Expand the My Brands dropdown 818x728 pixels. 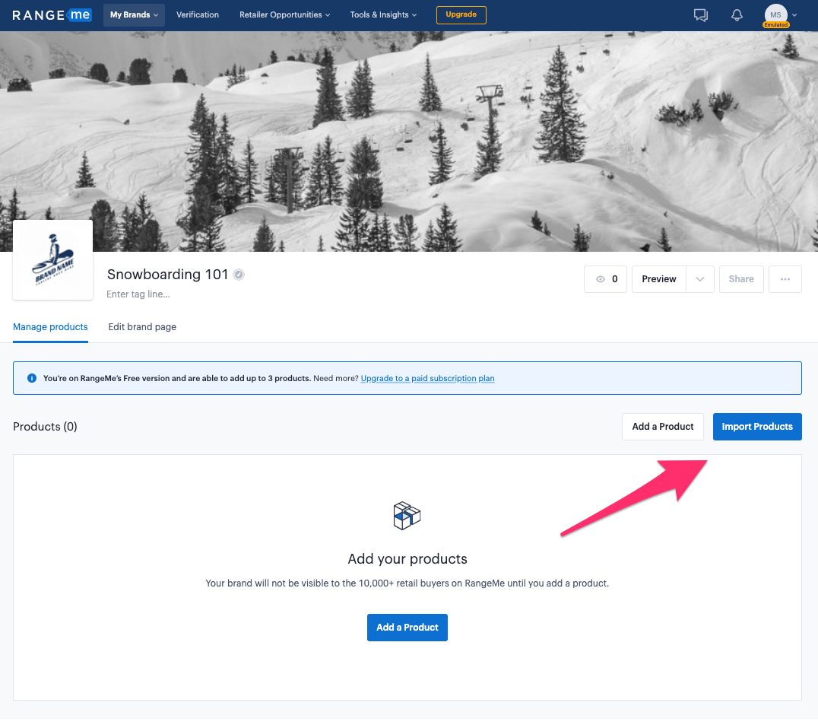coord(134,14)
